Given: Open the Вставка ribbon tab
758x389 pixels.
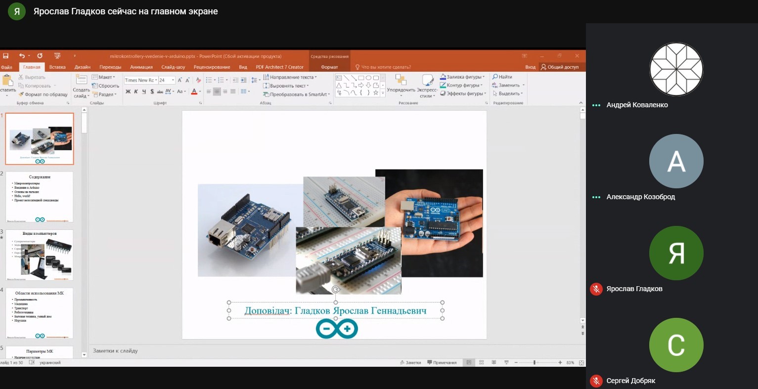Looking at the screenshot, I should (x=57, y=67).
